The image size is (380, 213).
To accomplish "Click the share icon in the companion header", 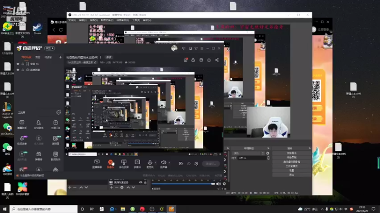I will 217,60.
